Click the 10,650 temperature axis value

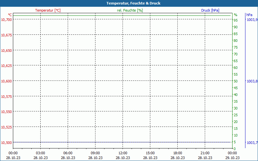pyautogui.click(x=6, y=51)
